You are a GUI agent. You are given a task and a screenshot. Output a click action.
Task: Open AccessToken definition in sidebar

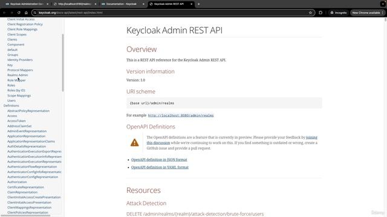click(x=16, y=121)
